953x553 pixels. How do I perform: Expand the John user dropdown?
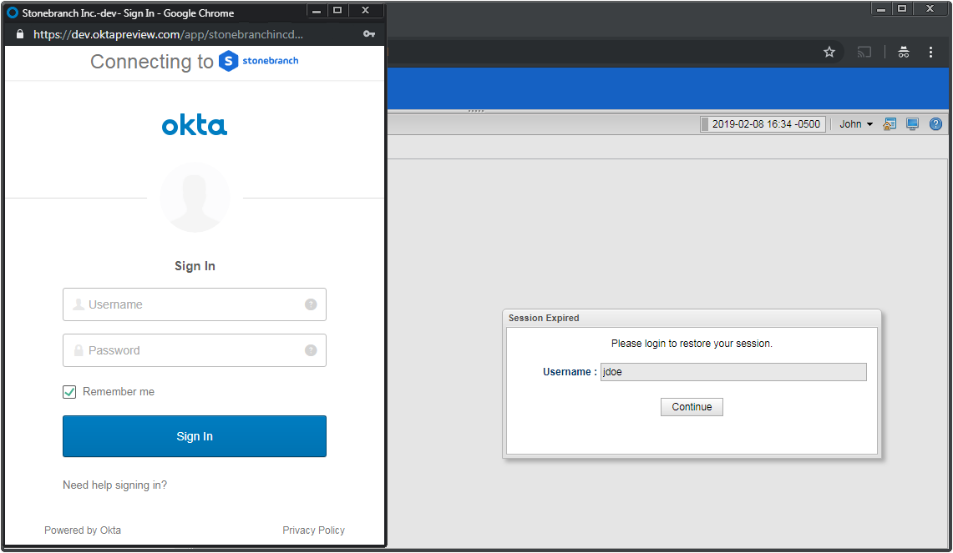tap(856, 124)
